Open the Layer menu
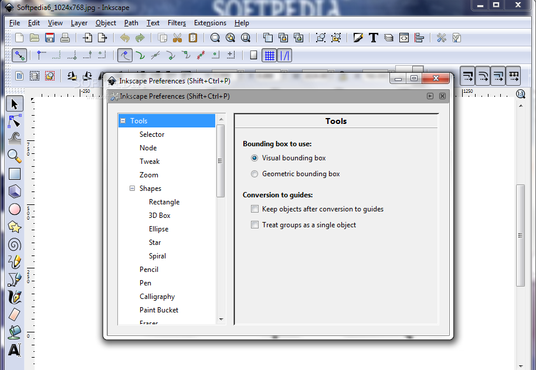The height and width of the screenshot is (370, 536). (79, 23)
